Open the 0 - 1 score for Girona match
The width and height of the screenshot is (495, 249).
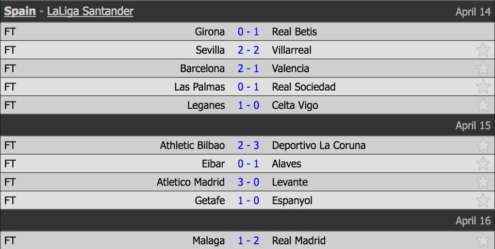pos(249,31)
